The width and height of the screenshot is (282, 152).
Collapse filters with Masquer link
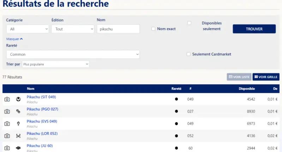[14, 39]
